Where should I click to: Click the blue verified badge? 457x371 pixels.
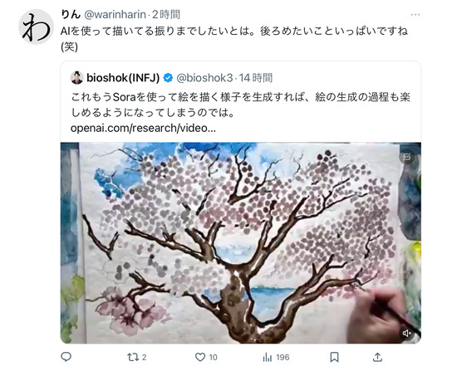click(x=168, y=78)
